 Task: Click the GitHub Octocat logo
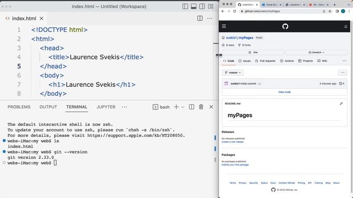click(x=285, y=26)
